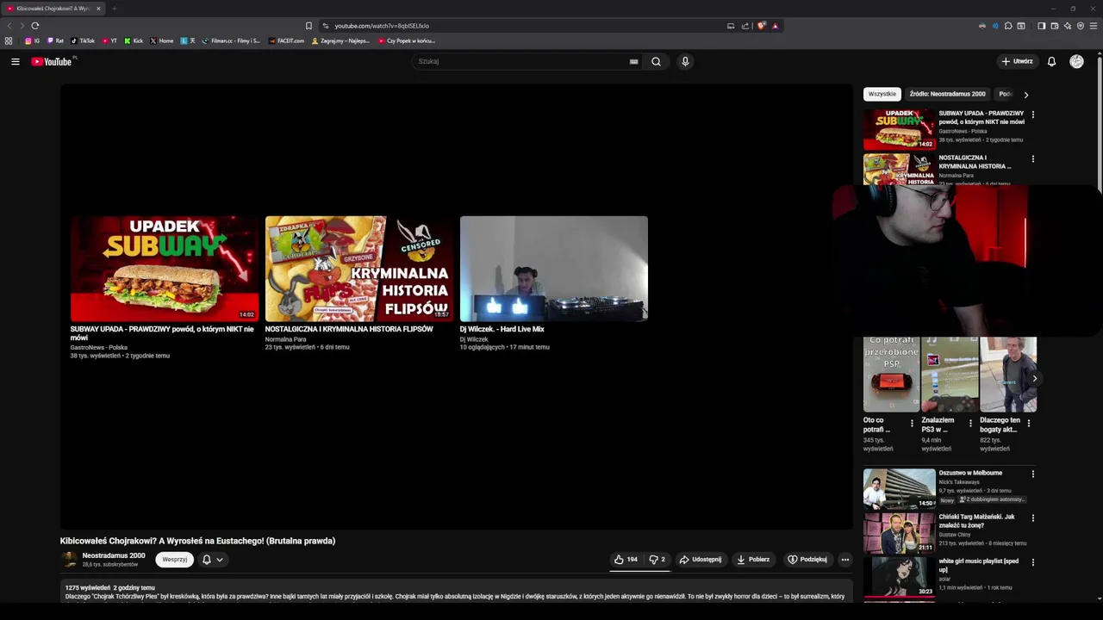Open the Kick bookmark
The height and width of the screenshot is (620, 1103).
coord(134,40)
